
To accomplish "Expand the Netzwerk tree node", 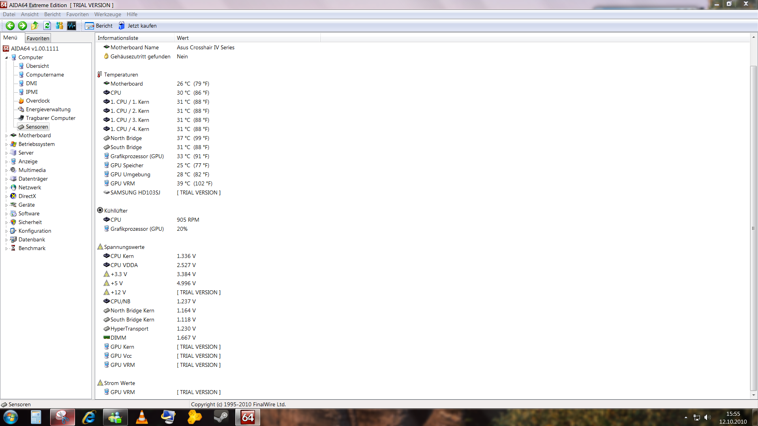I will pyautogui.click(x=6, y=188).
